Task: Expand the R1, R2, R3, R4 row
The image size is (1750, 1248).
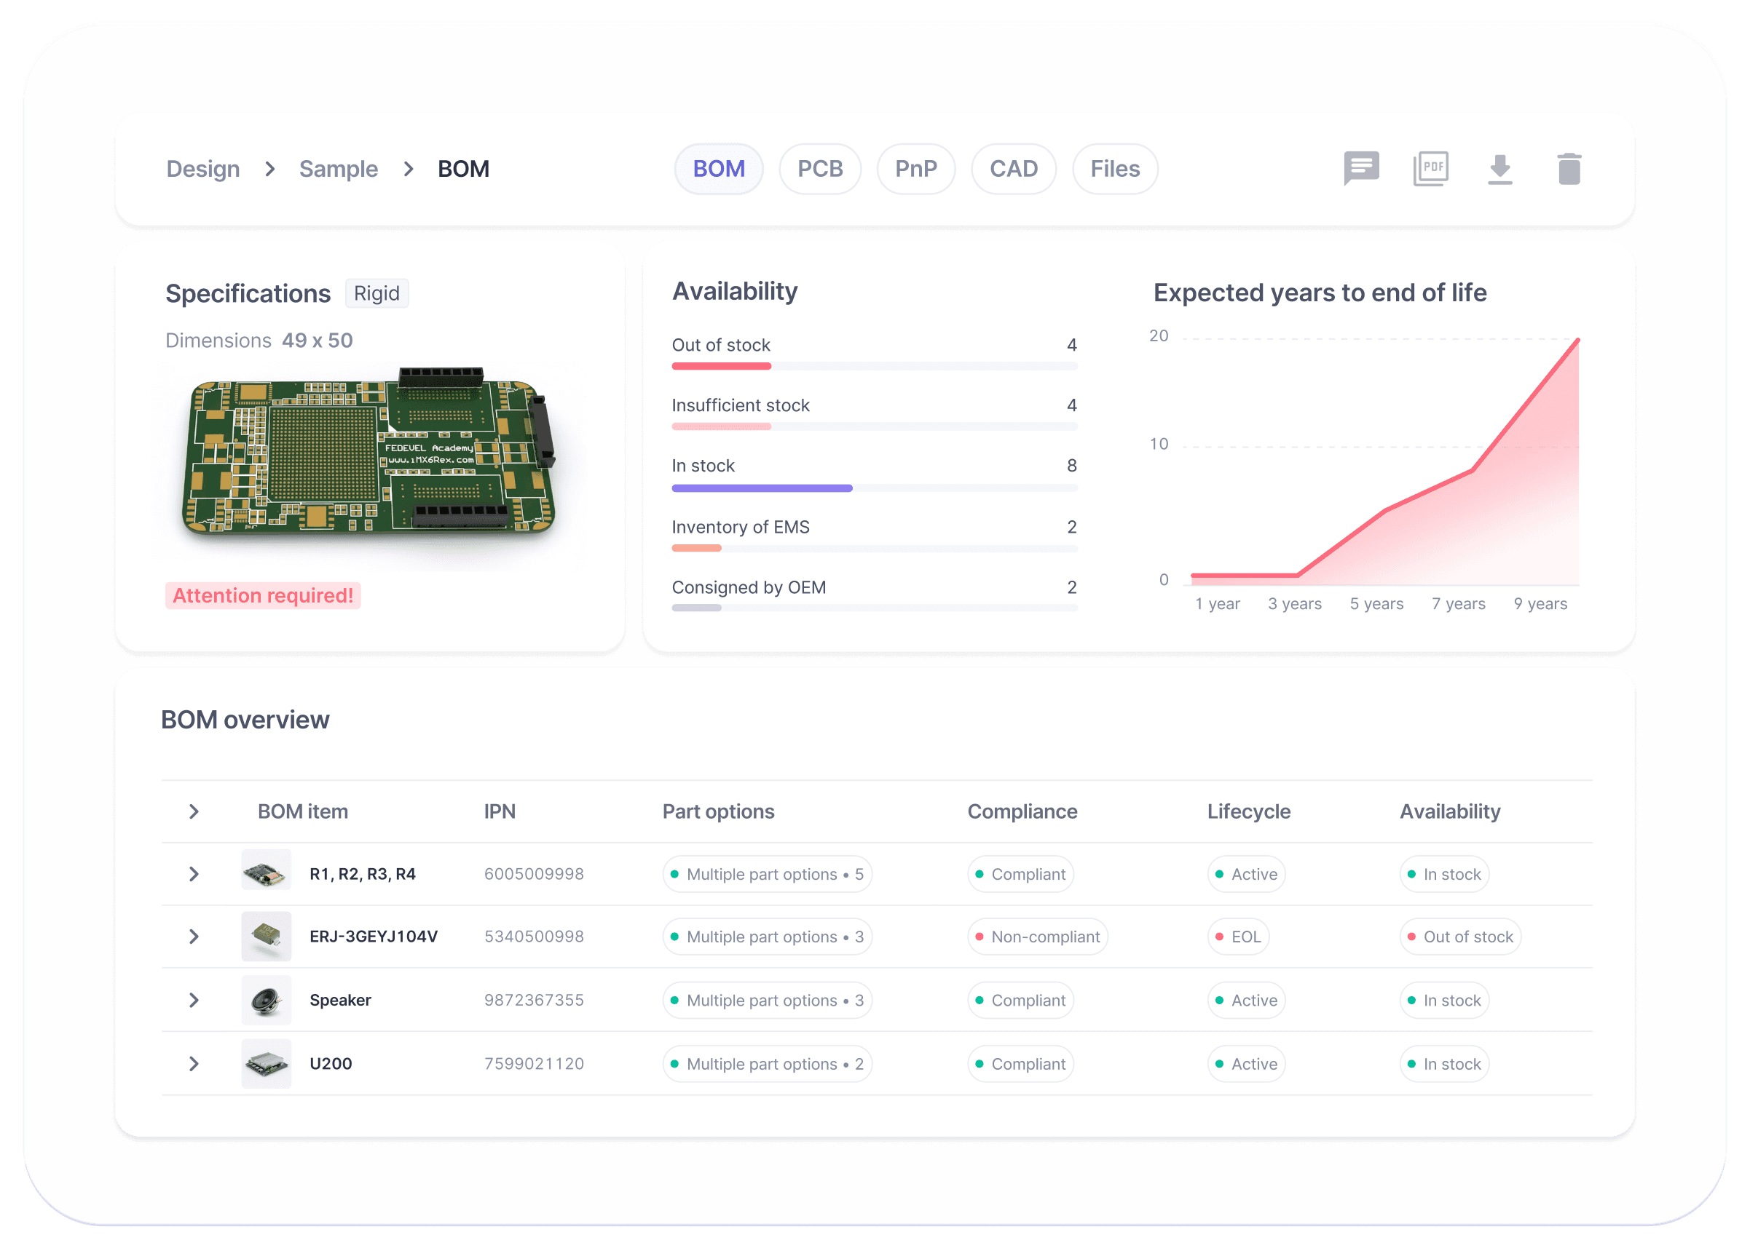Action: pos(194,874)
